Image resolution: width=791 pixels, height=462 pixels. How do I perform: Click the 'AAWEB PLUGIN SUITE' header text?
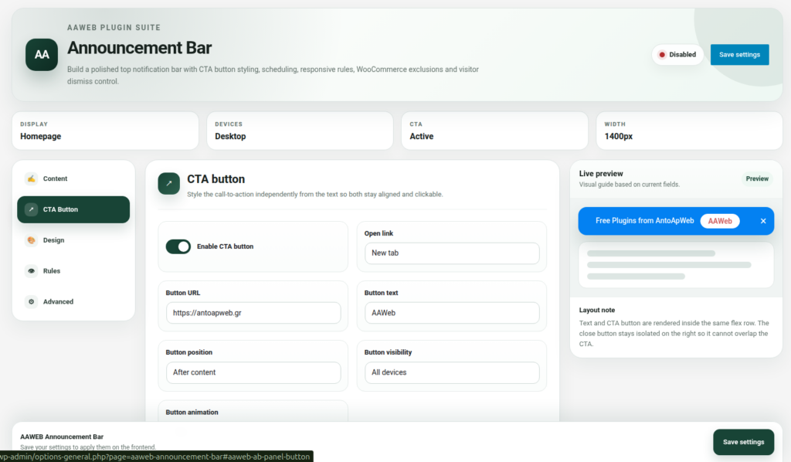(114, 28)
